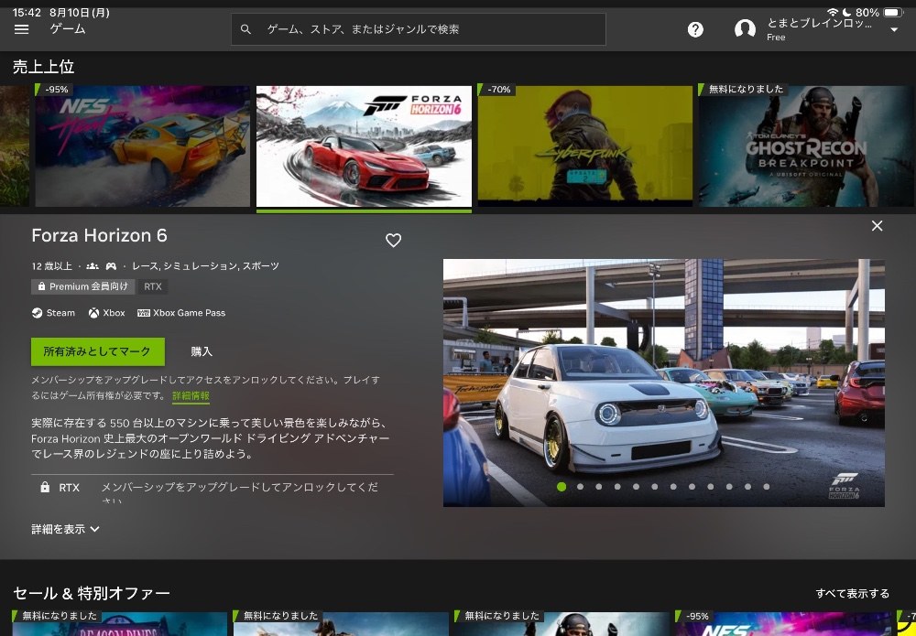Open the large Forza screenshot with white car
The width and height of the screenshot is (916, 636).
(663, 383)
